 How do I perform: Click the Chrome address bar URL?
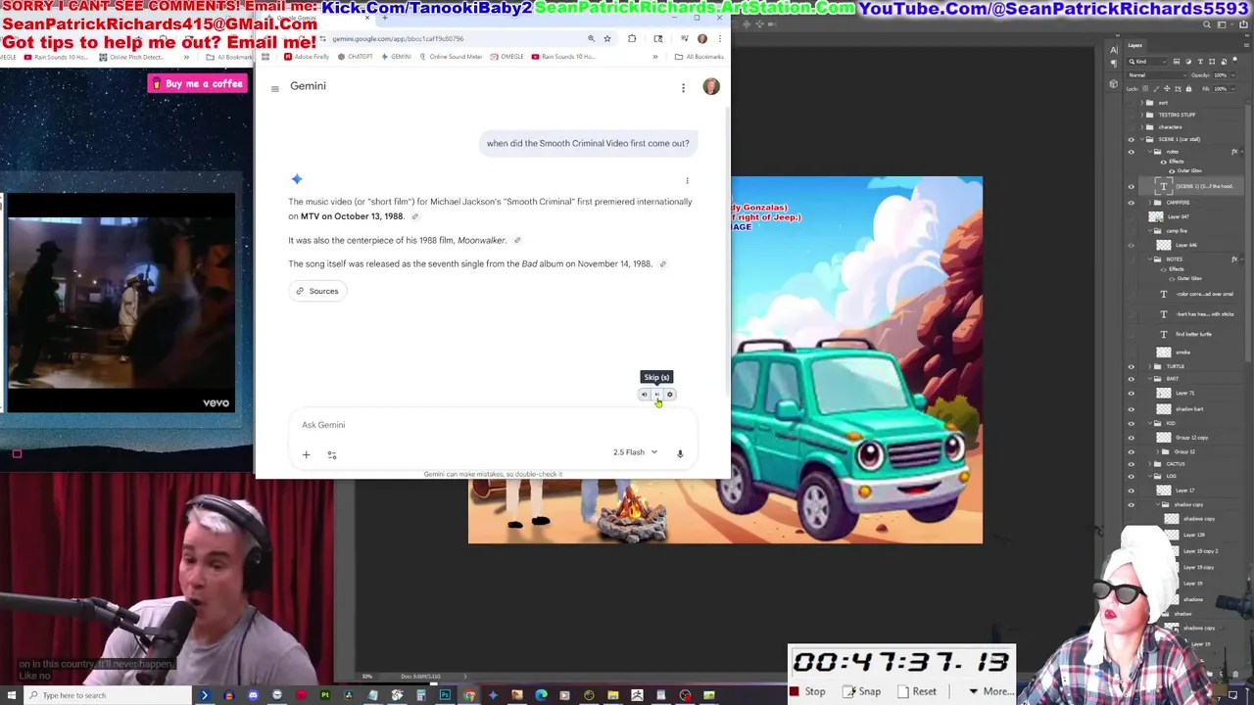[x=398, y=38]
